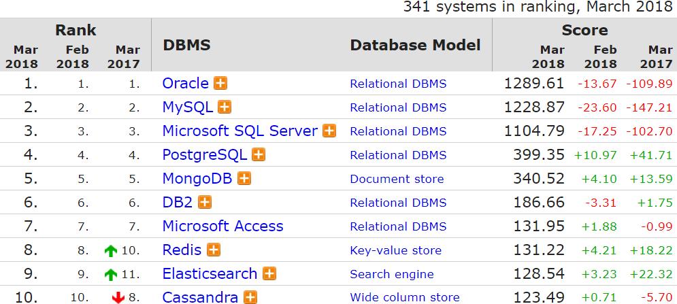677x304 pixels.
Task: Click the -23.60 monthly change value
Action: (x=597, y=107)
